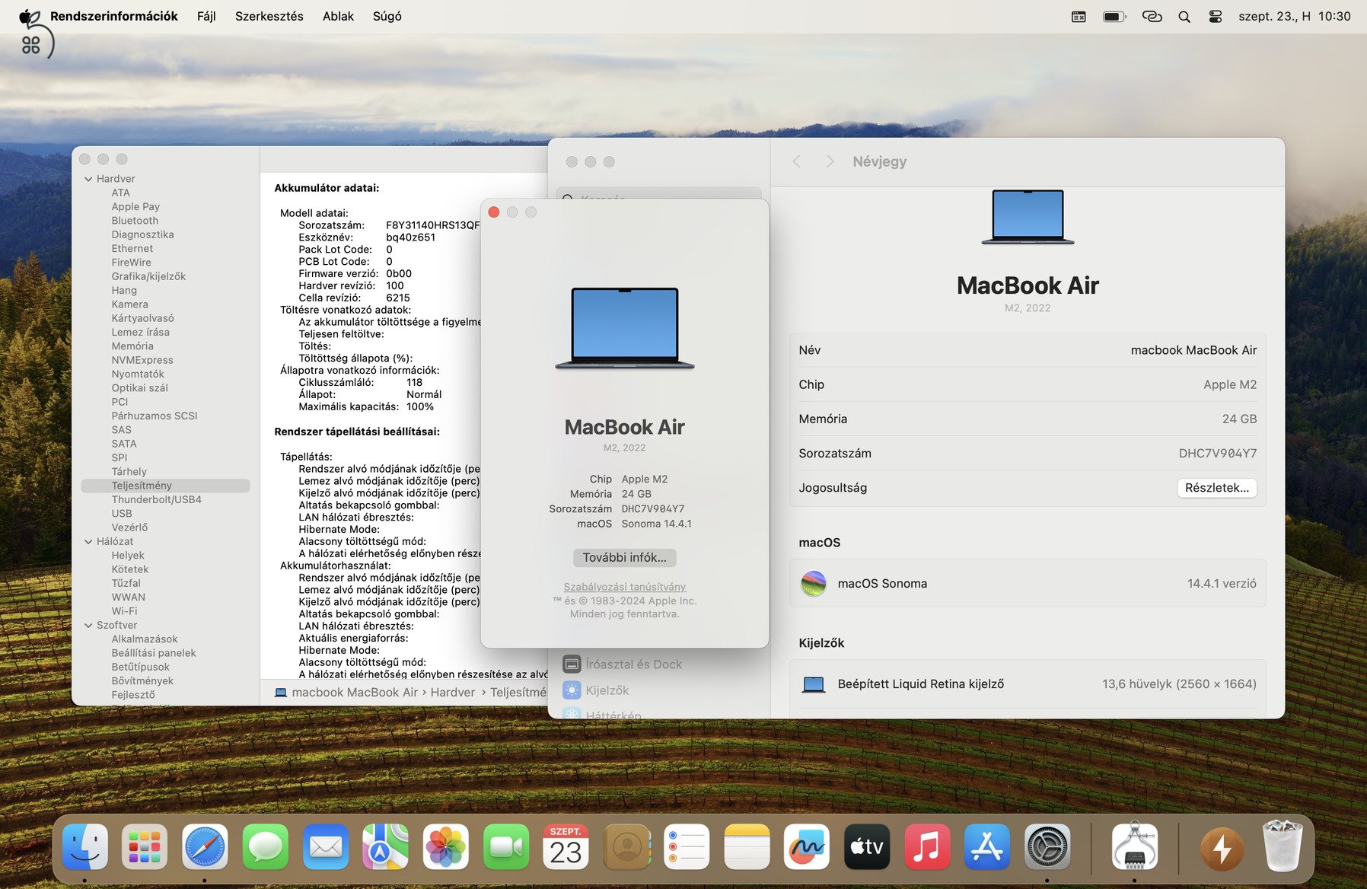1367x889 pixels.
Task: Open the Apple menu
Action: pos(29,17)
